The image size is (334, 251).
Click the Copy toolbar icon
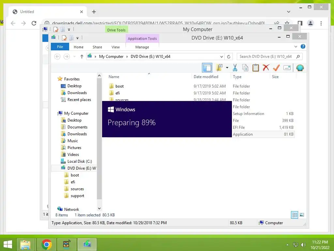[245, 68]
